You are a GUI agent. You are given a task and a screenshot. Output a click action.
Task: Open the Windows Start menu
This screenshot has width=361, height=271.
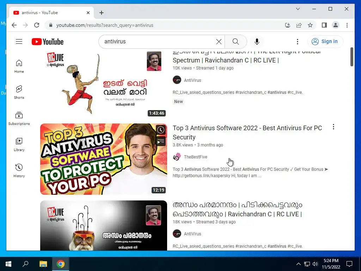(x=8, y=264)
